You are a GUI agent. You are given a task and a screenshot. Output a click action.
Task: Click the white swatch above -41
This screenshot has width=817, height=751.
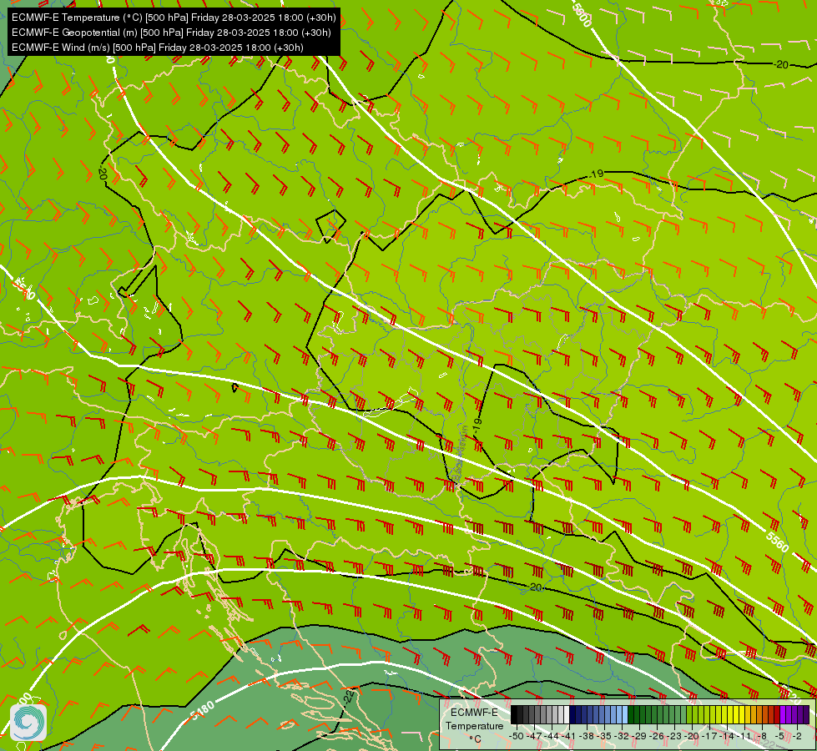(567, 714)
